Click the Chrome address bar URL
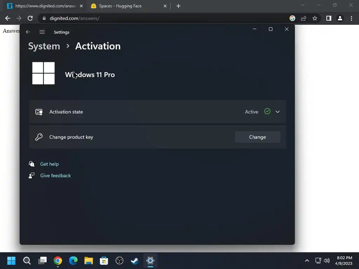The height and width of the screenshot is (269, 359). click(74, 18)
